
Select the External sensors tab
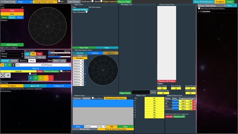click(x=77, y=98)
